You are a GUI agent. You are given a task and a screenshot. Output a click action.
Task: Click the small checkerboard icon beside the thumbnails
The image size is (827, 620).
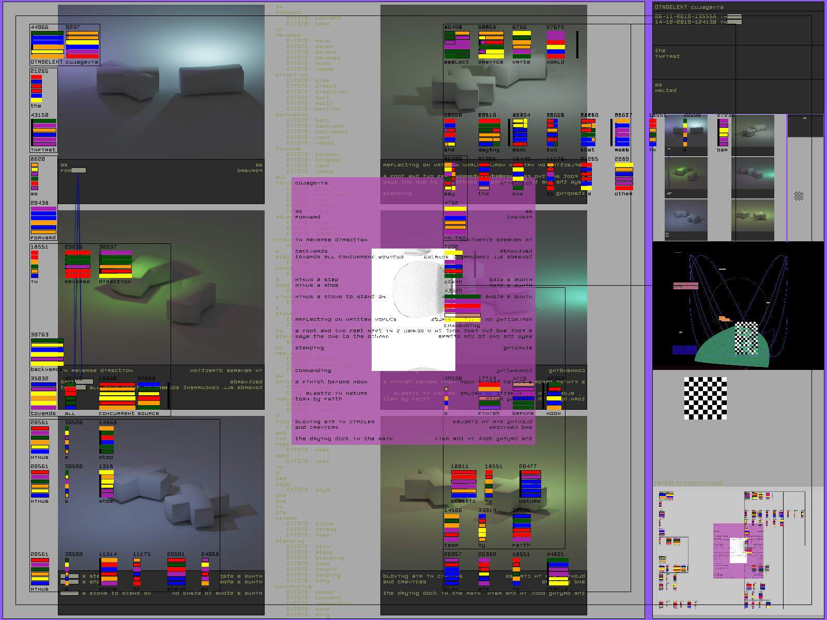coord(799,196)
